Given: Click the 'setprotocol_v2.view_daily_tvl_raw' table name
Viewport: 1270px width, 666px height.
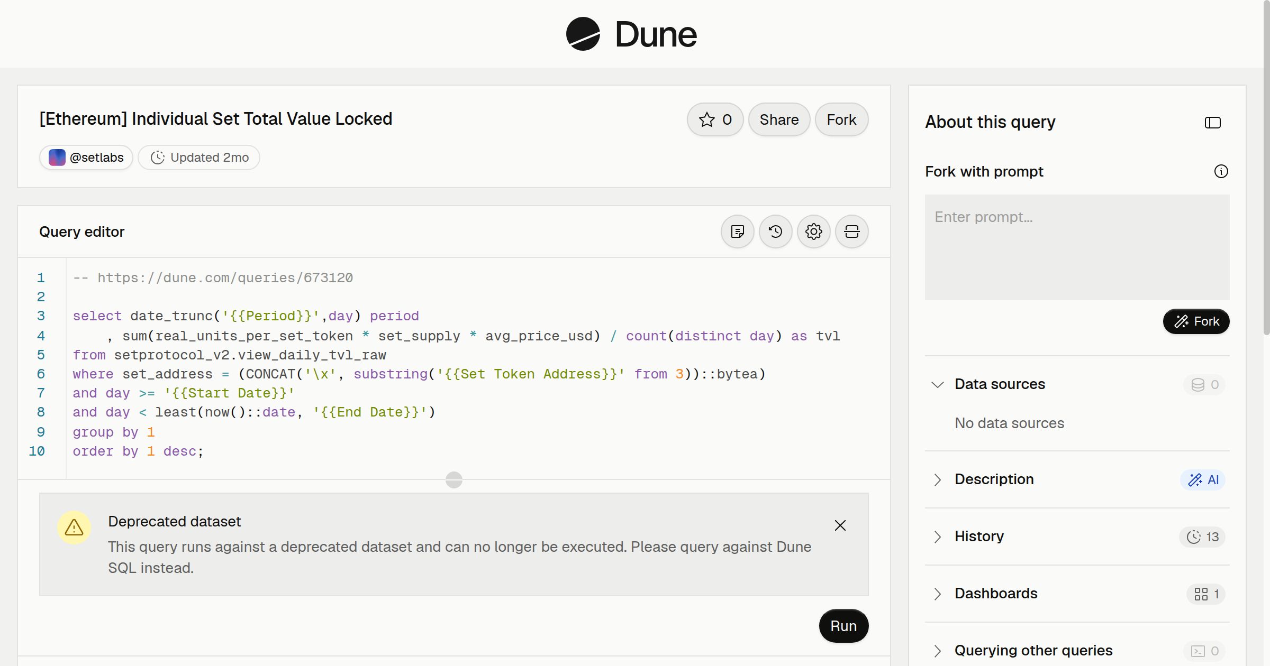Looking at the screenshot, I should point(250,355).
